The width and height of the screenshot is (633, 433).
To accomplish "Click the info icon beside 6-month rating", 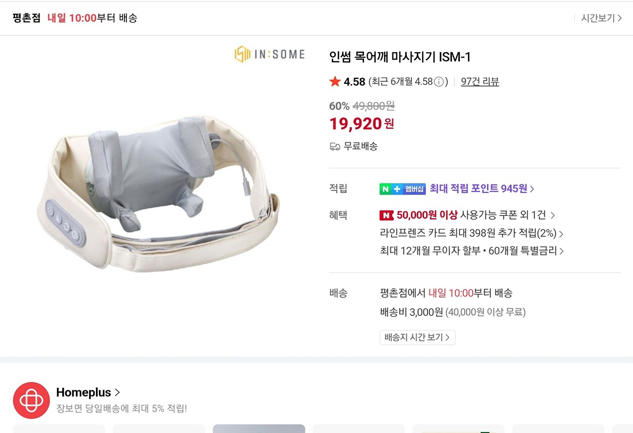I will 439,82.
